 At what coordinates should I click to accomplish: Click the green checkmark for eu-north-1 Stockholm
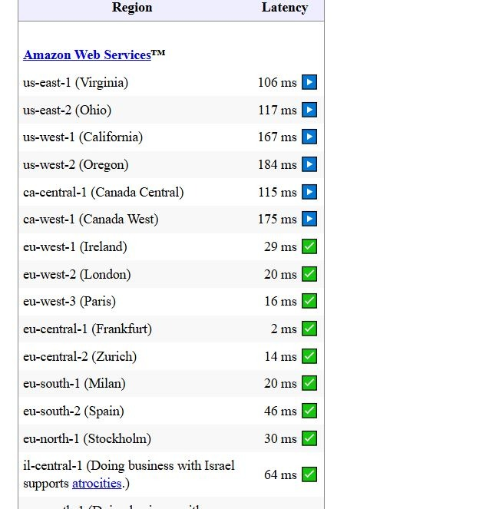coord(309,438)
